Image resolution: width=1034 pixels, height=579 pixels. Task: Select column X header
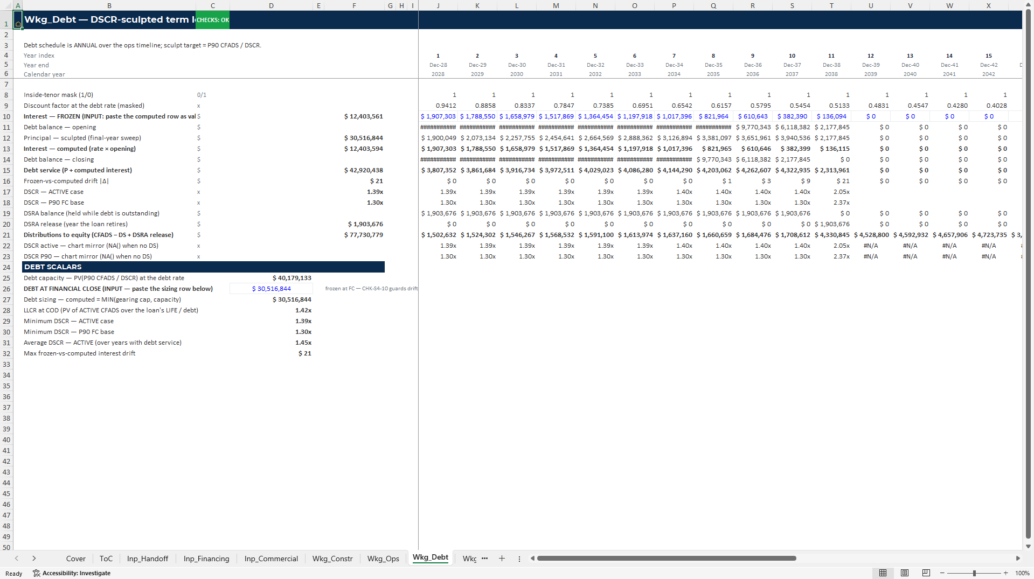tap(989, 5)
